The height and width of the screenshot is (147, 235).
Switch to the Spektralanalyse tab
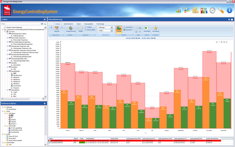pyautogui.click(x=68, y=24)
